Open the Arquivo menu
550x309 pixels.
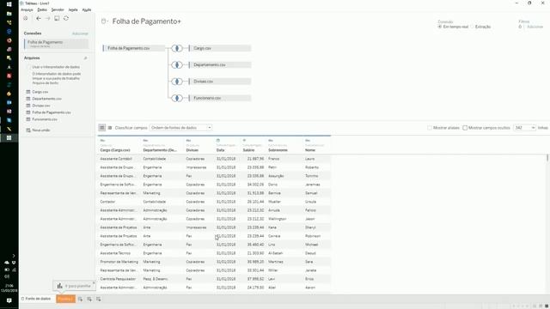click(27, 9)
